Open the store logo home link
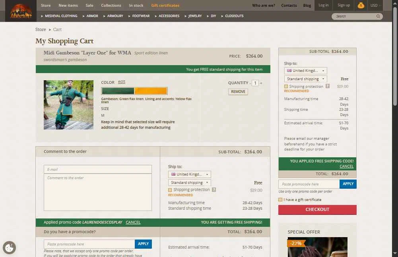The height and width of the screenshot is (257, 398). pos(21,12)
